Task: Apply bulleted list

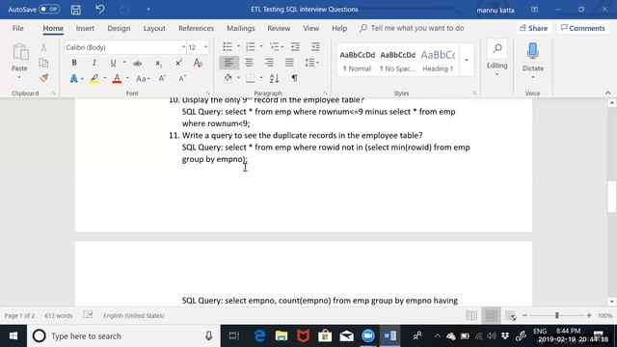Action: tap(228, 47)
